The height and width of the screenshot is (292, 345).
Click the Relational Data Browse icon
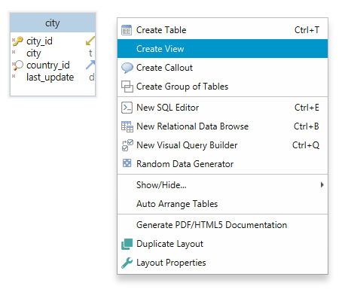pos(127,126)
